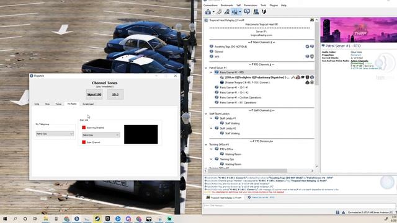This screenshot has width=397, height=223.
Task: Click the subscribe to all channels icon
Action: (x=227, y=12)
